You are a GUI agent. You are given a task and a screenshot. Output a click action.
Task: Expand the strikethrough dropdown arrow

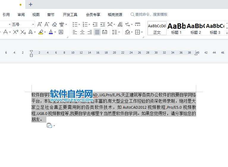click(10, 32)
